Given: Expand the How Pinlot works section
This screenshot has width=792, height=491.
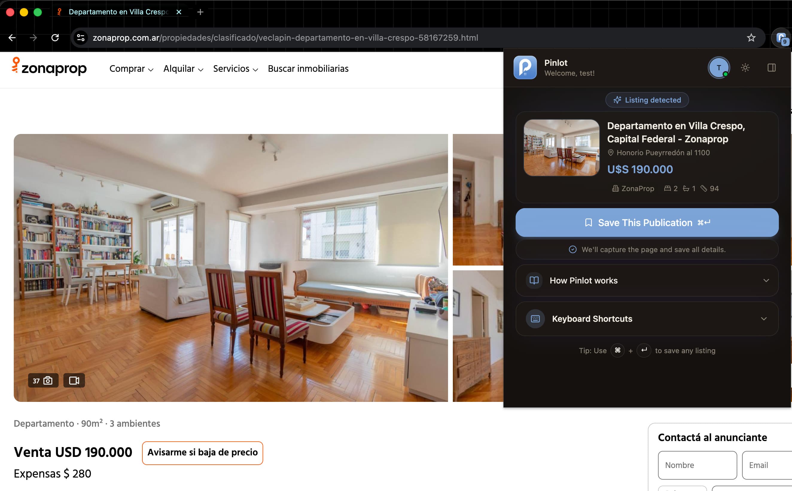Looking at the screenshot, I should click(x=647, y=280).
